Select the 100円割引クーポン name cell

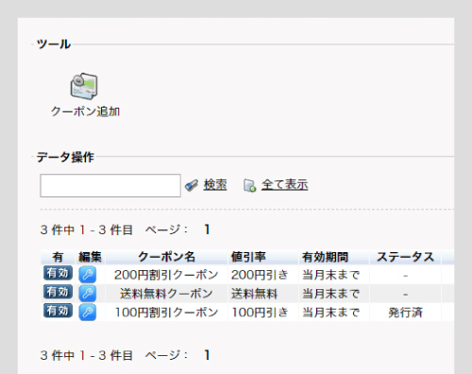[166, 313]
